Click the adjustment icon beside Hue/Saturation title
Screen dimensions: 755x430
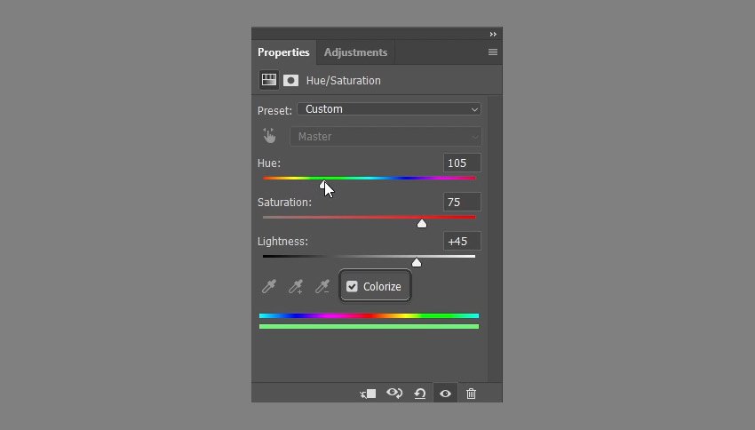click(x=268, y=80)
